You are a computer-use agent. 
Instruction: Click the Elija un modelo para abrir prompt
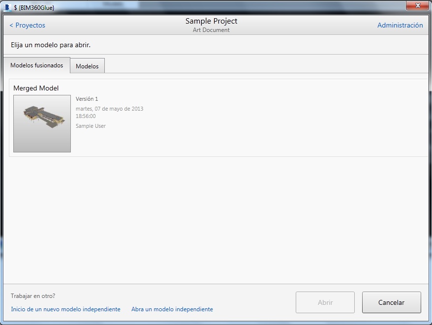click(x=51, y=45)
